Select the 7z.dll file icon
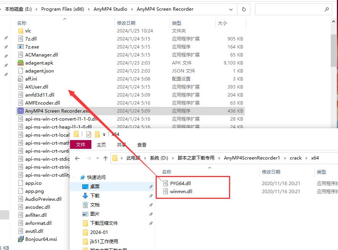338x250 pixels. coord(21,39)
